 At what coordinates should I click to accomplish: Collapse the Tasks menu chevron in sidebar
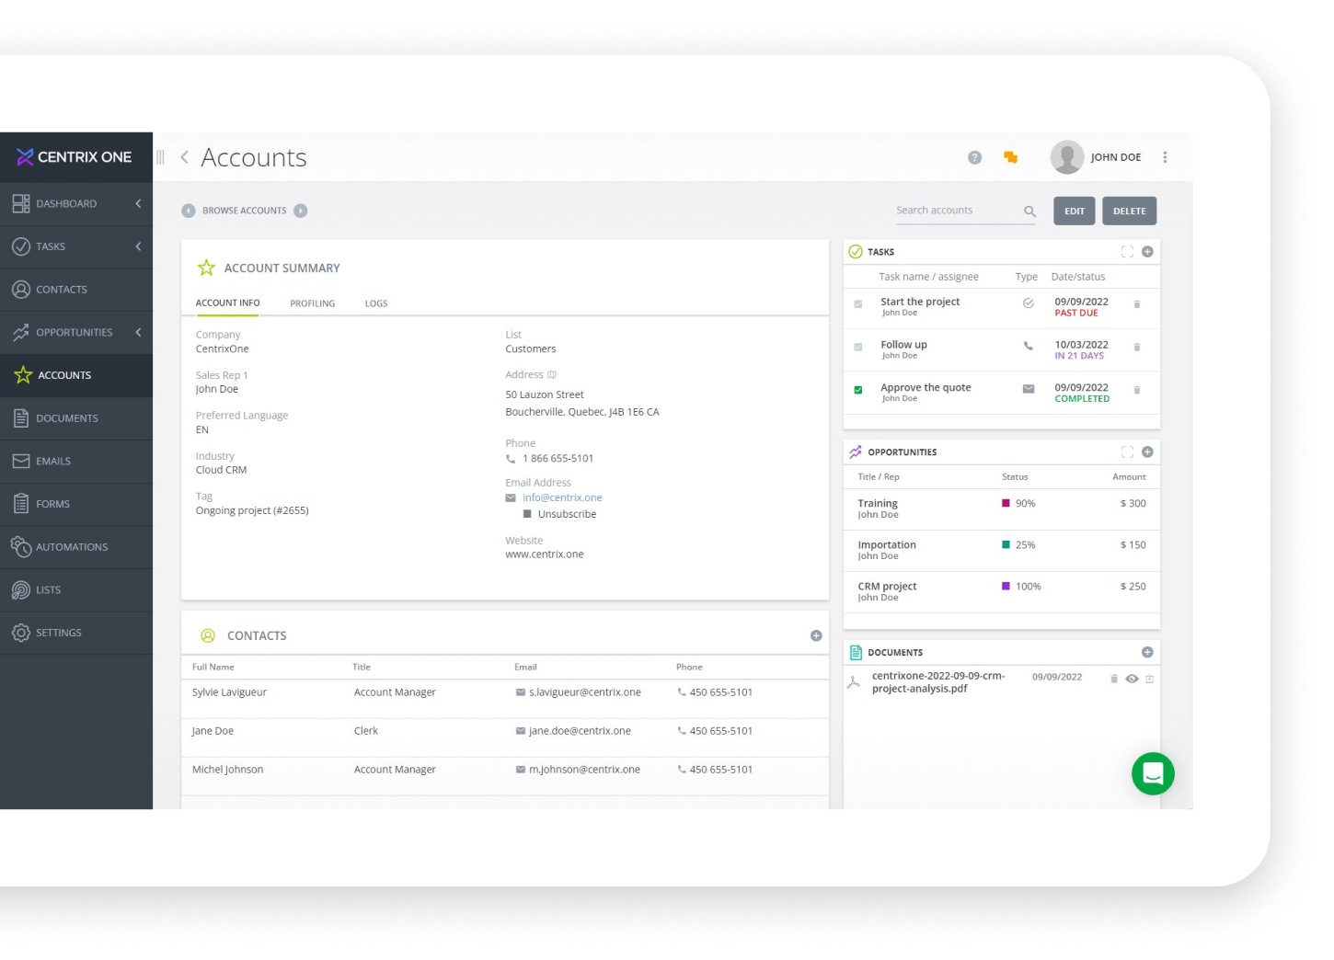(138, 246)
